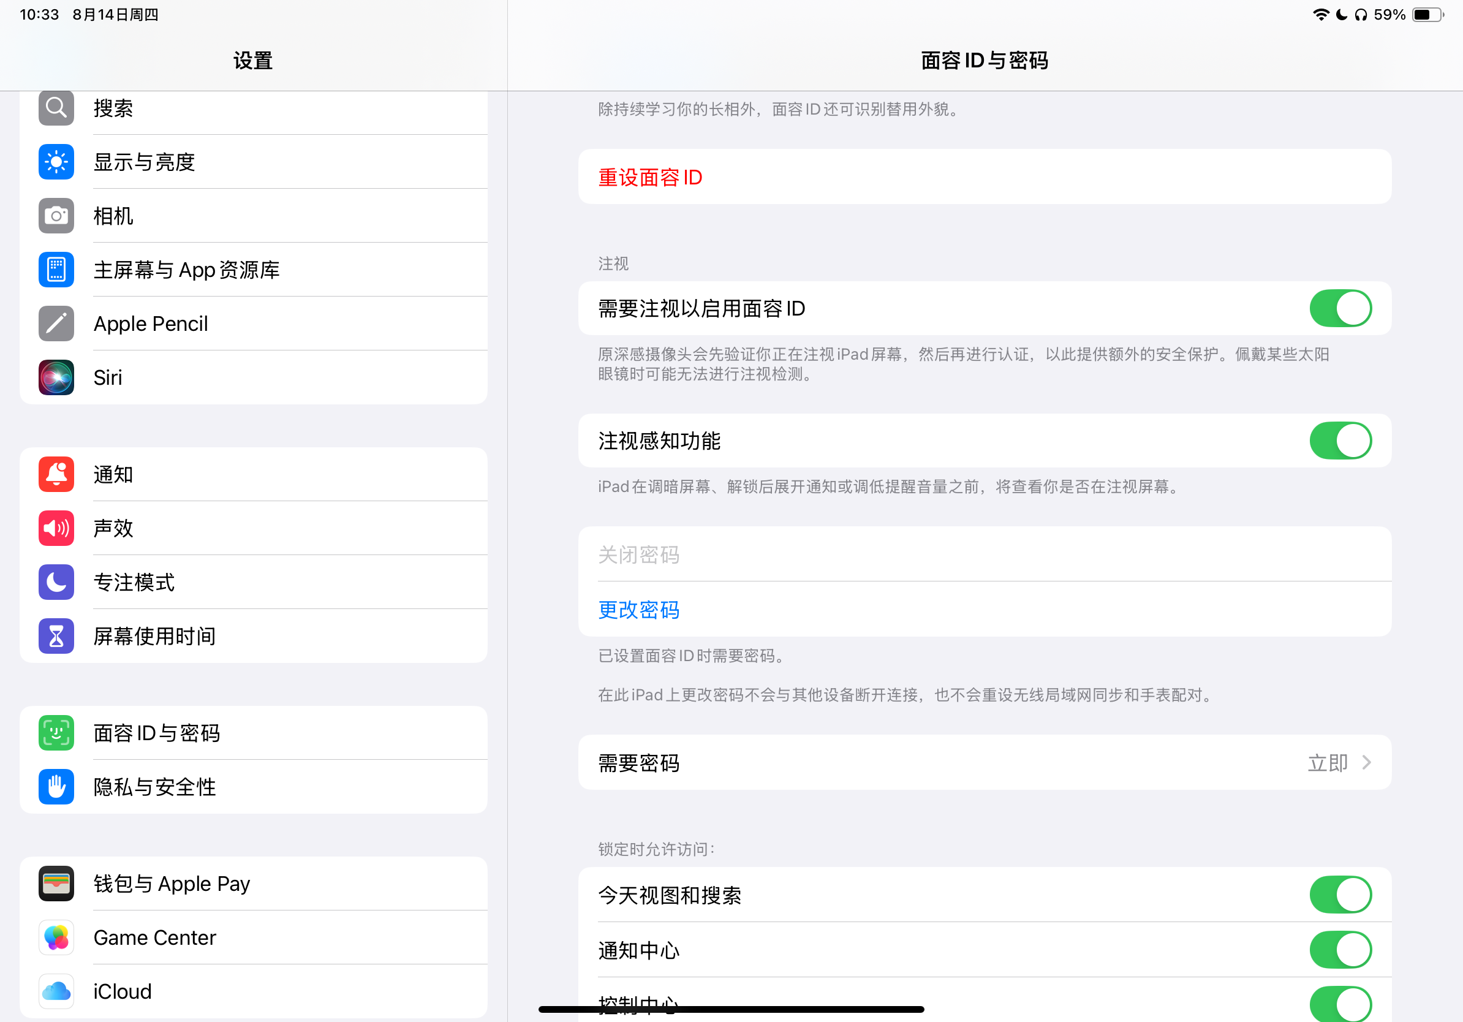Tap the Screen Time hourglass icon
Screen dimensions: 1463x1022
click(x=56, y=636)
